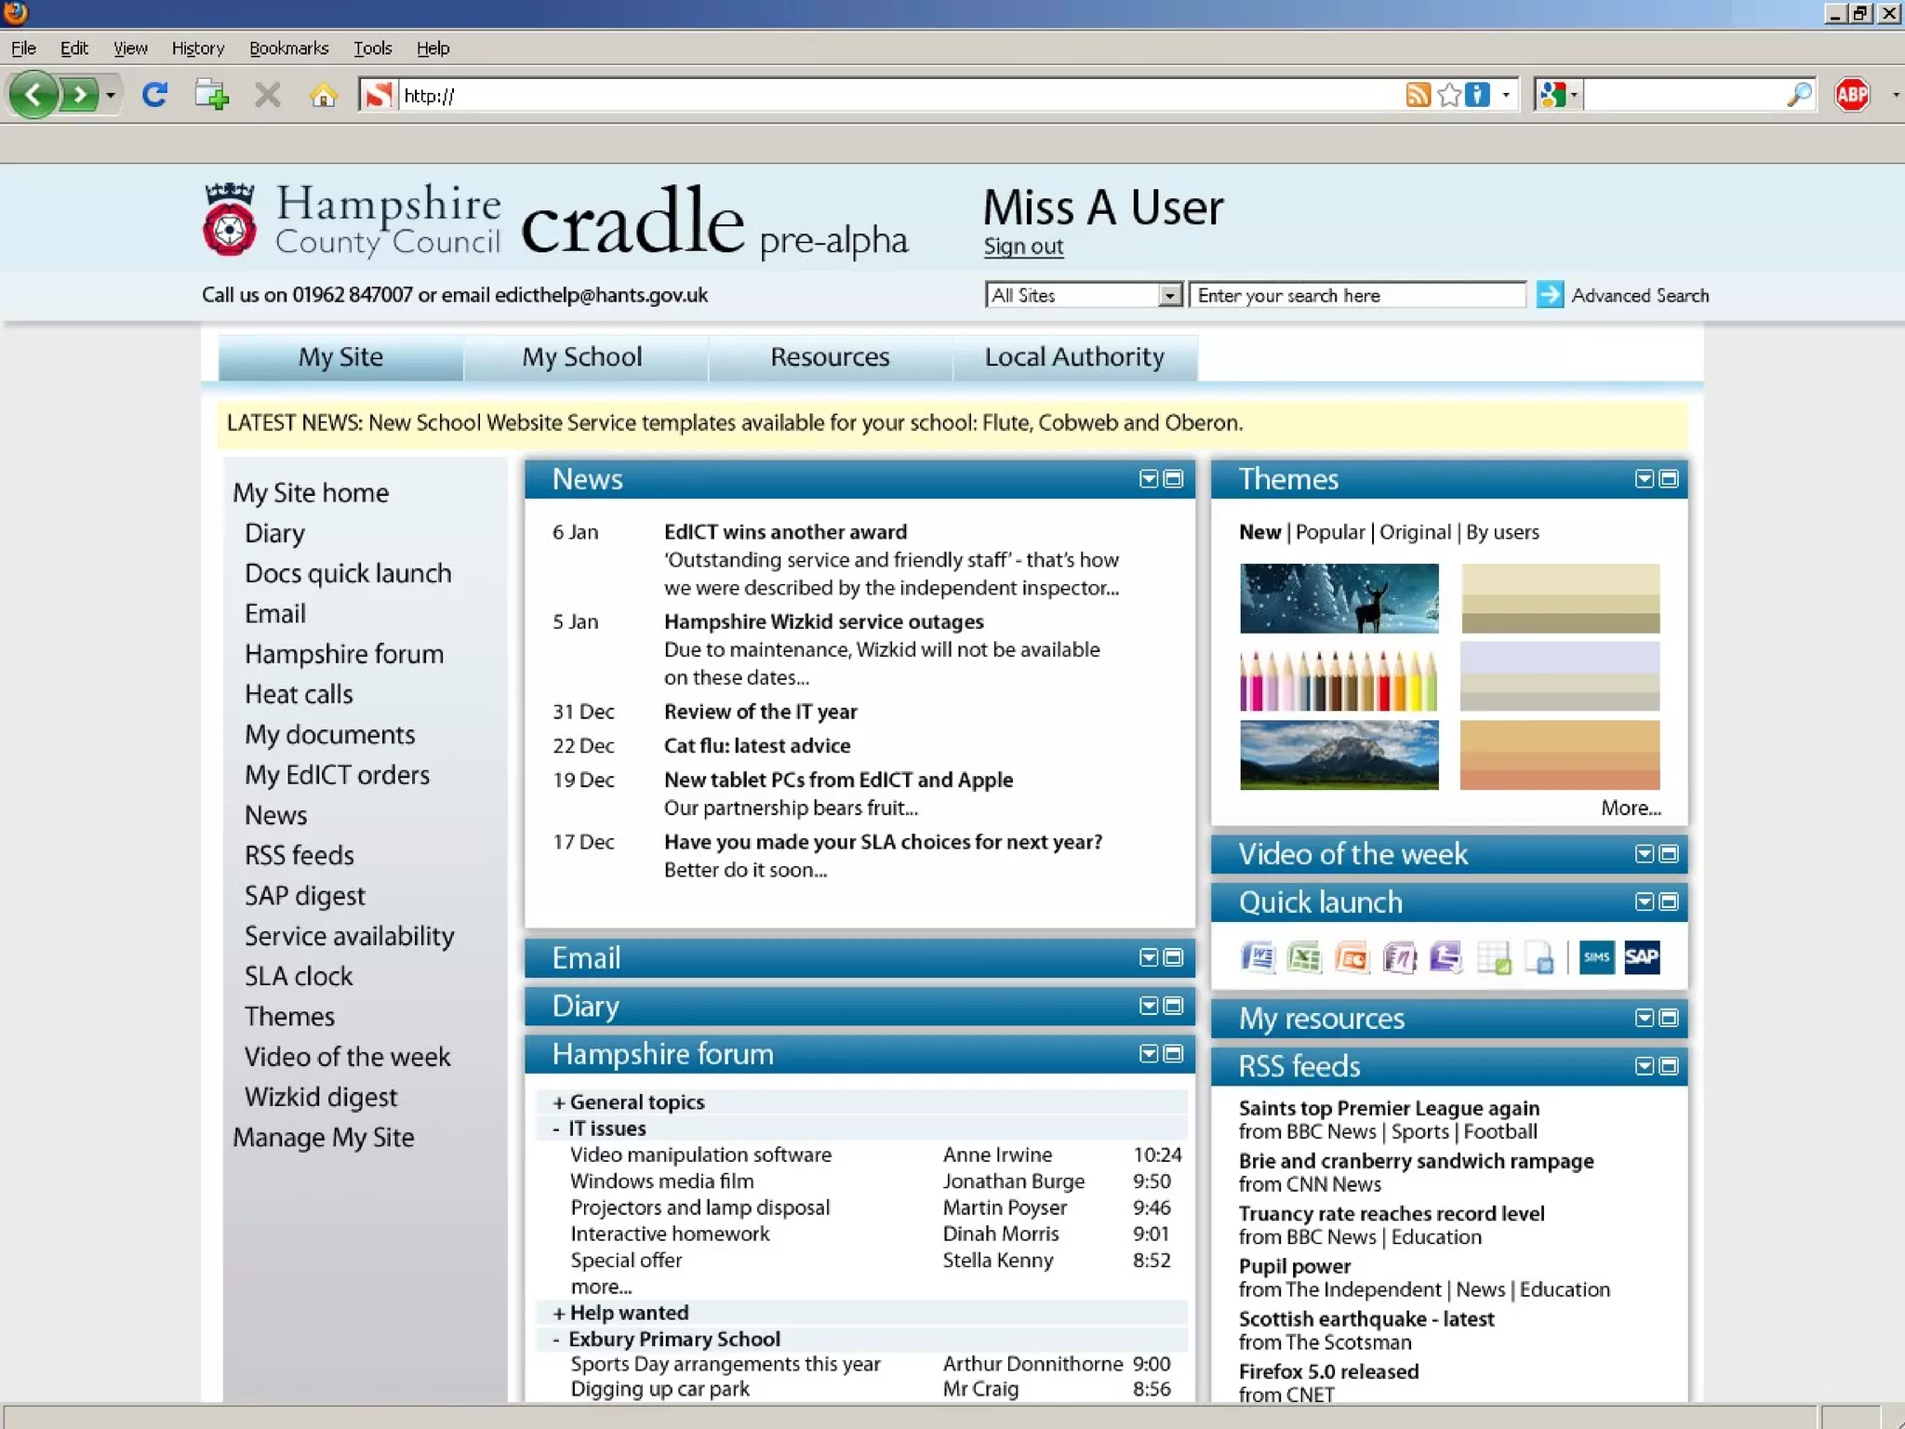1905x1429 pixels.
Task: Switch to the My School tab
Action: pos(582,357)
